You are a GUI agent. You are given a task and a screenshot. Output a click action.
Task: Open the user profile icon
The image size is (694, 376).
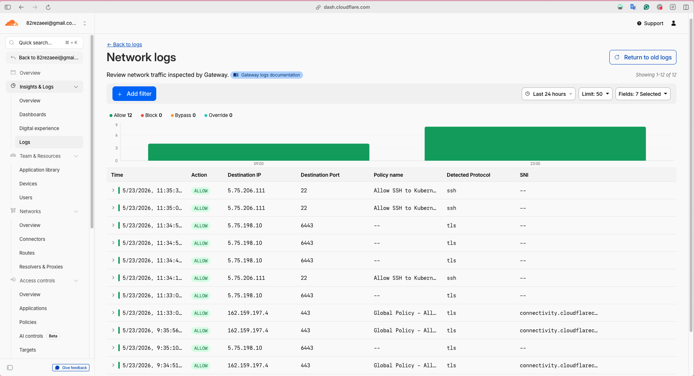tap(674, 23)
